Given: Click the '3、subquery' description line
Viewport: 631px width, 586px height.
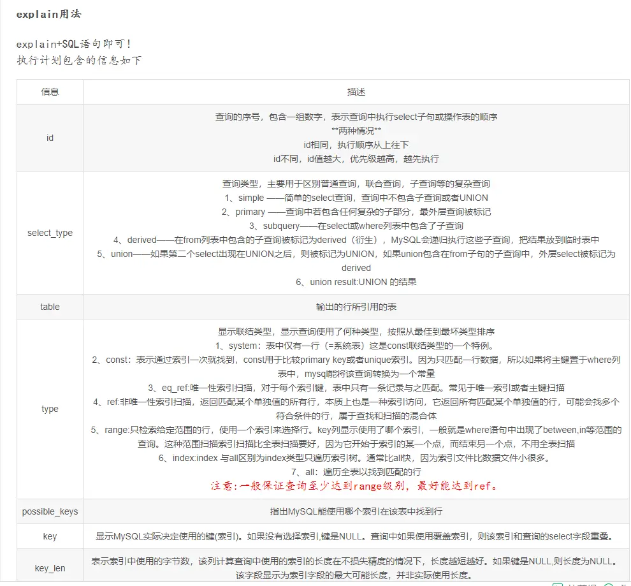Looking at the screenshot, I should point(356,226).
